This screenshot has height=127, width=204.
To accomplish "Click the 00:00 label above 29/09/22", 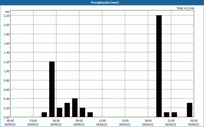I will pos(10,121).
